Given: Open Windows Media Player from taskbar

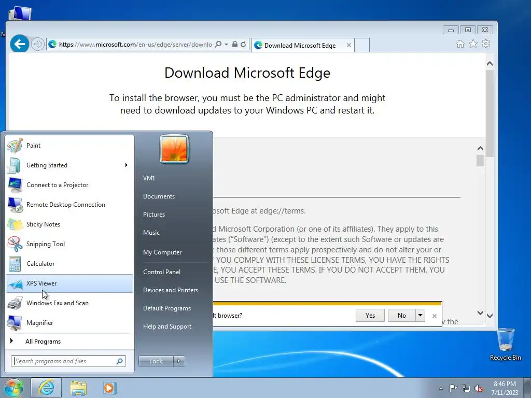Looking at the screenshot, I should click(109, 388).
